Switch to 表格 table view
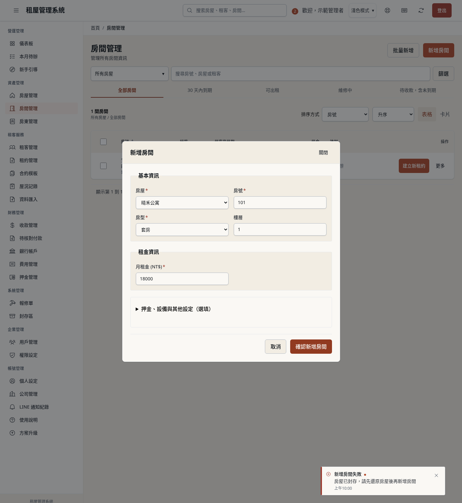This screenshot has width=462, height=503. [x=427, y=114]
